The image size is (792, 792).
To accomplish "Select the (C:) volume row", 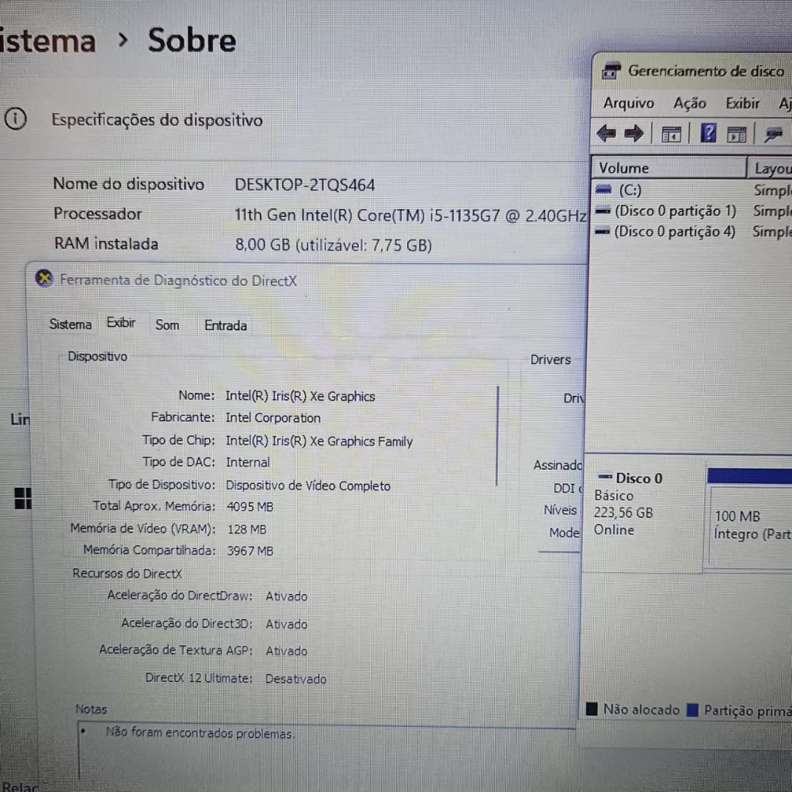I will point(630,190).
